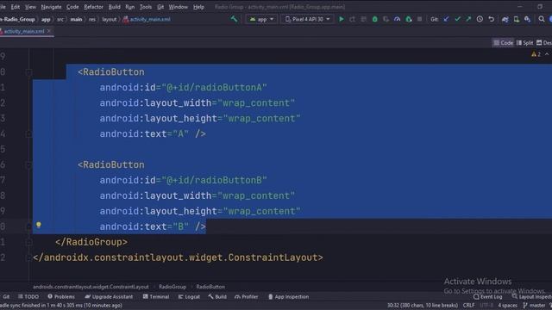
Task: Click the Git Rollback undo icon
Action: 491,19
